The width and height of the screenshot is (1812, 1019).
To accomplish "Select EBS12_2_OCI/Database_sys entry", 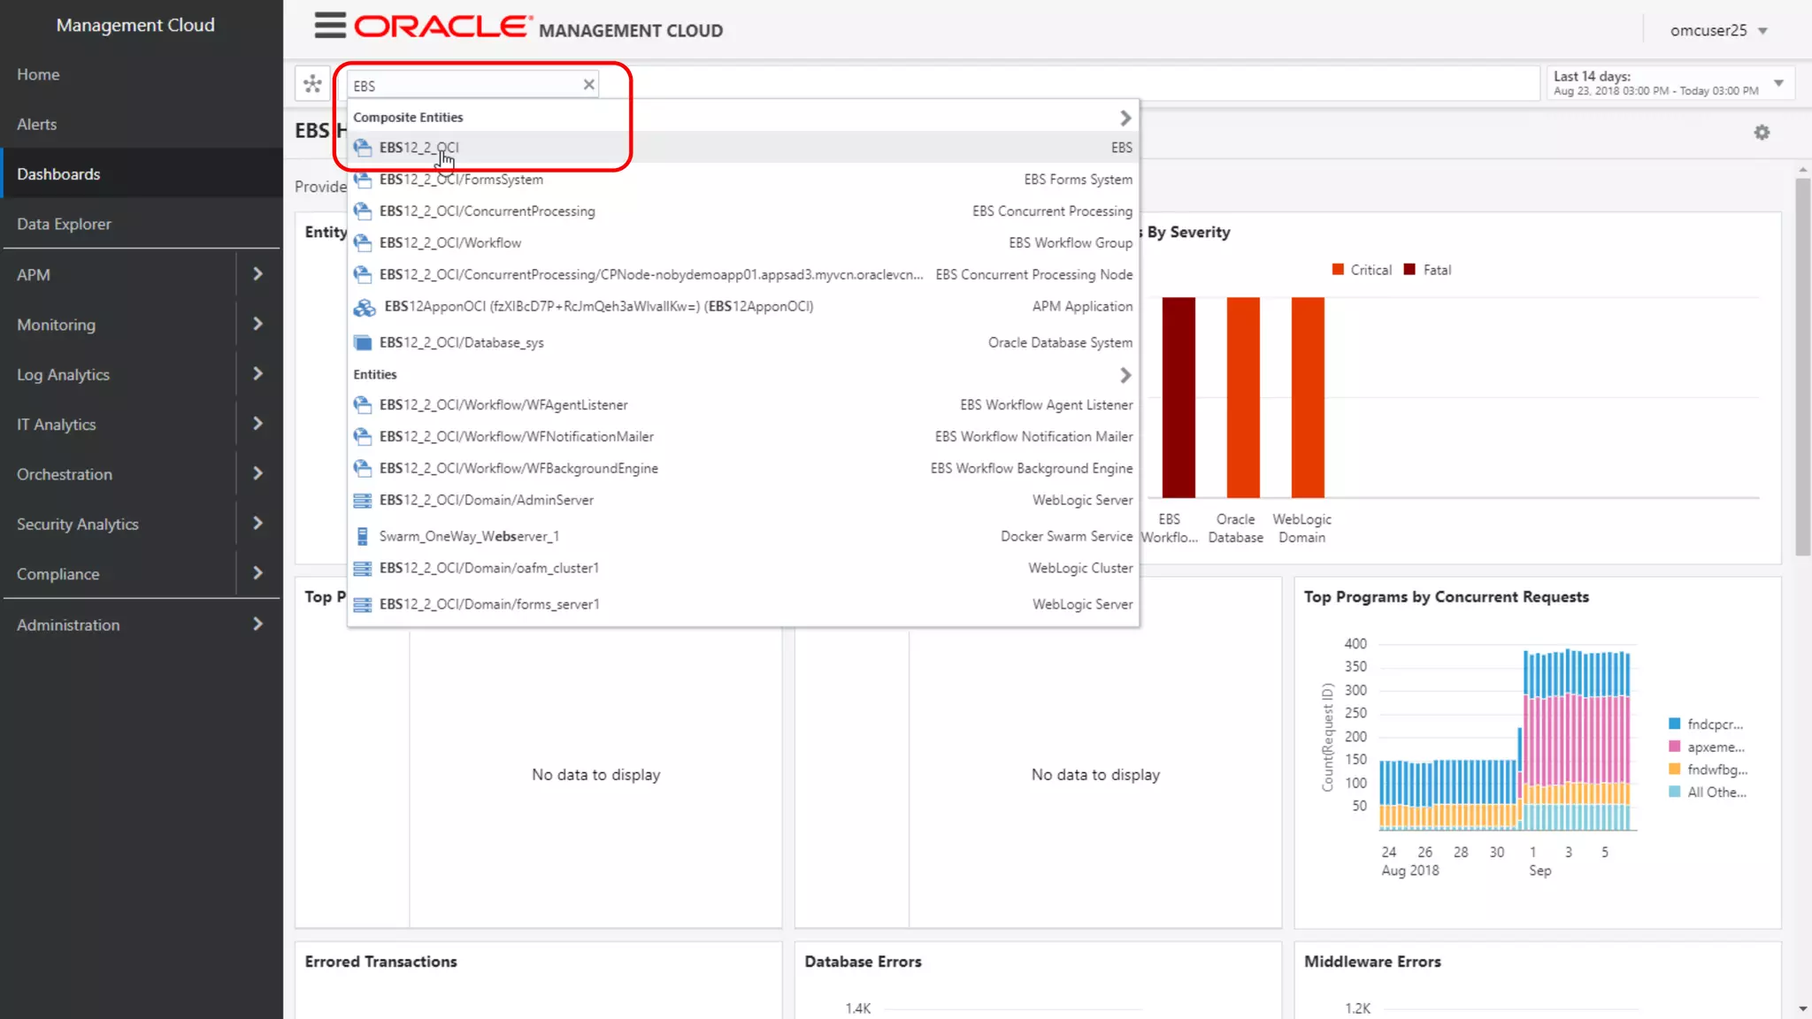I will [x=743, y=343].
